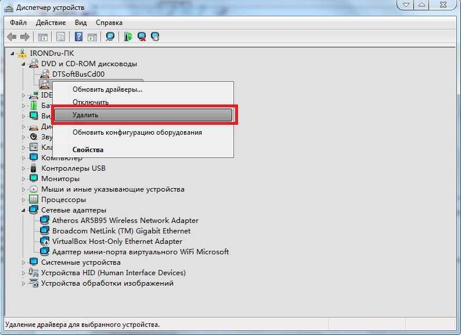The width and height of the screenshot is (461, 335).
Task: Maximize the Диспетчер устройств window
Action: pos(422,5)
